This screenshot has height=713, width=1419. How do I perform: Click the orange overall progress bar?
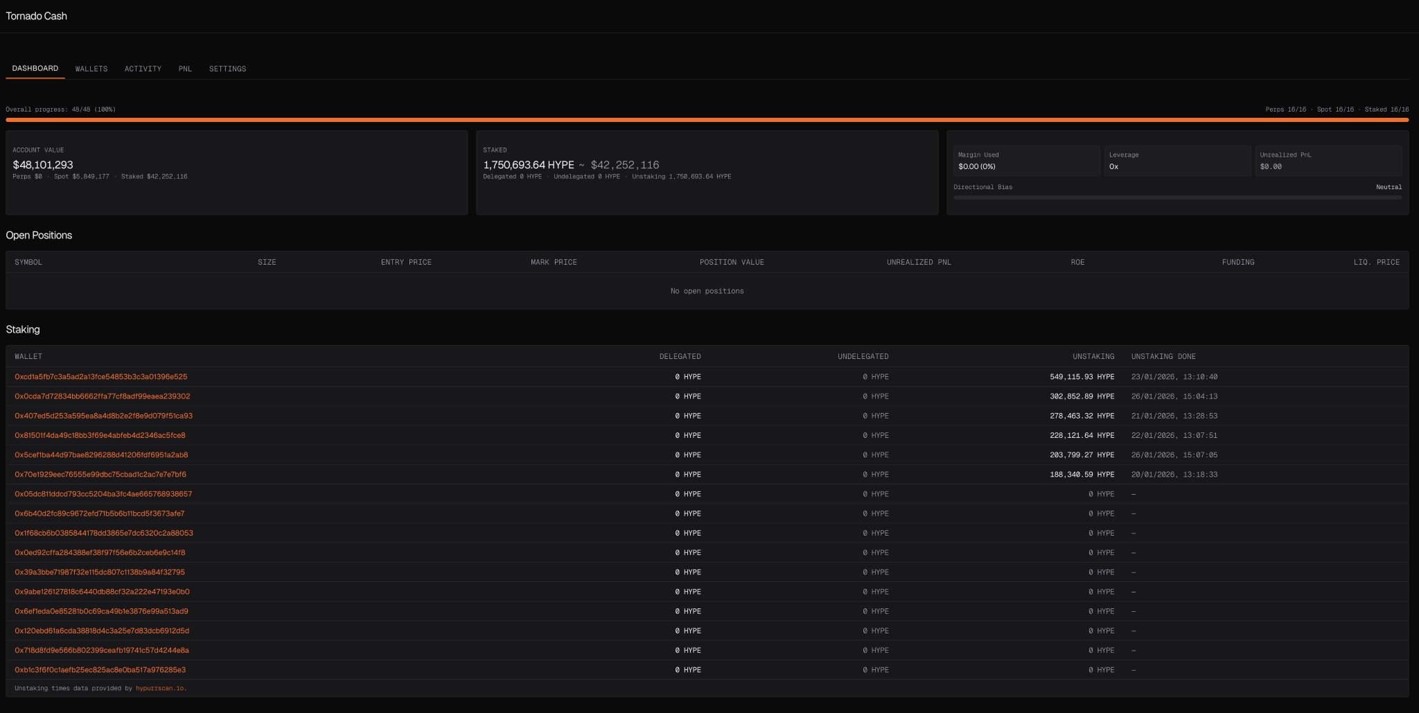tap(707, 120)
